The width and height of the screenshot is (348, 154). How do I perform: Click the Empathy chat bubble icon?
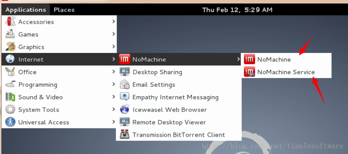[x=125, y=97]
